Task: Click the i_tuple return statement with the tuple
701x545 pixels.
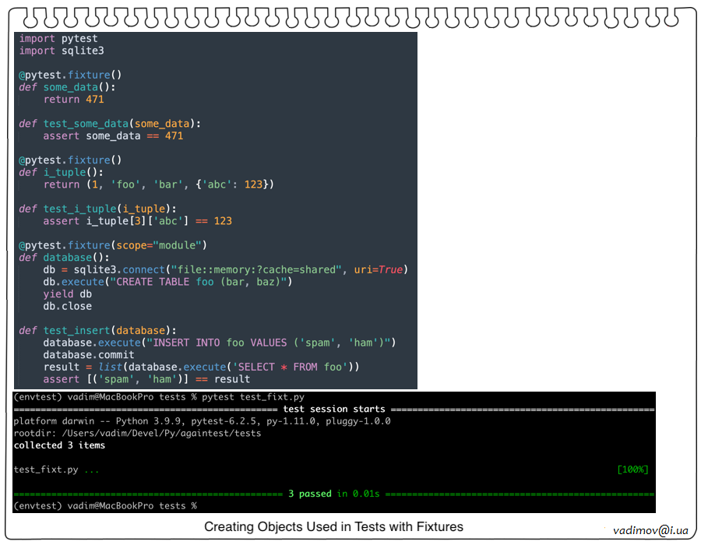Action: point(158,185)
